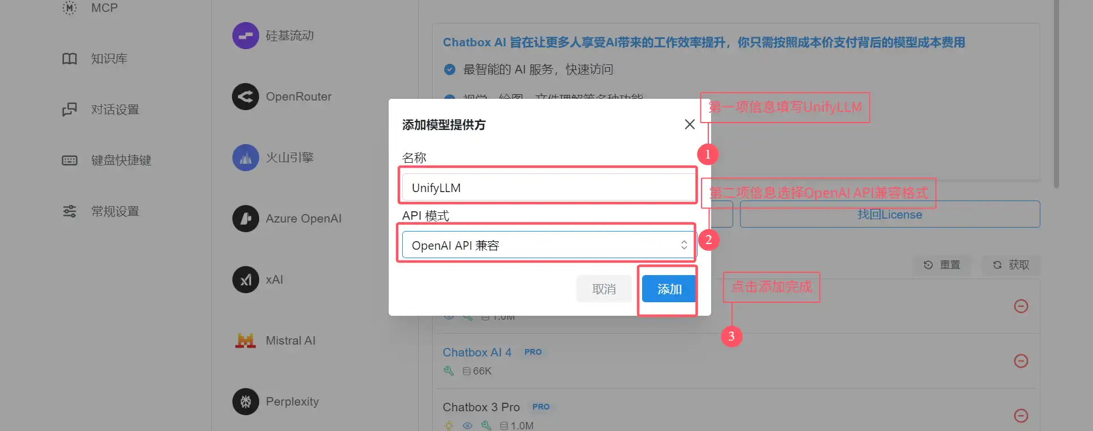This screenshot has height=431, width=1093.
Task: Choose Azure OpenAI in the provider list
Action: tap(304, 219)
